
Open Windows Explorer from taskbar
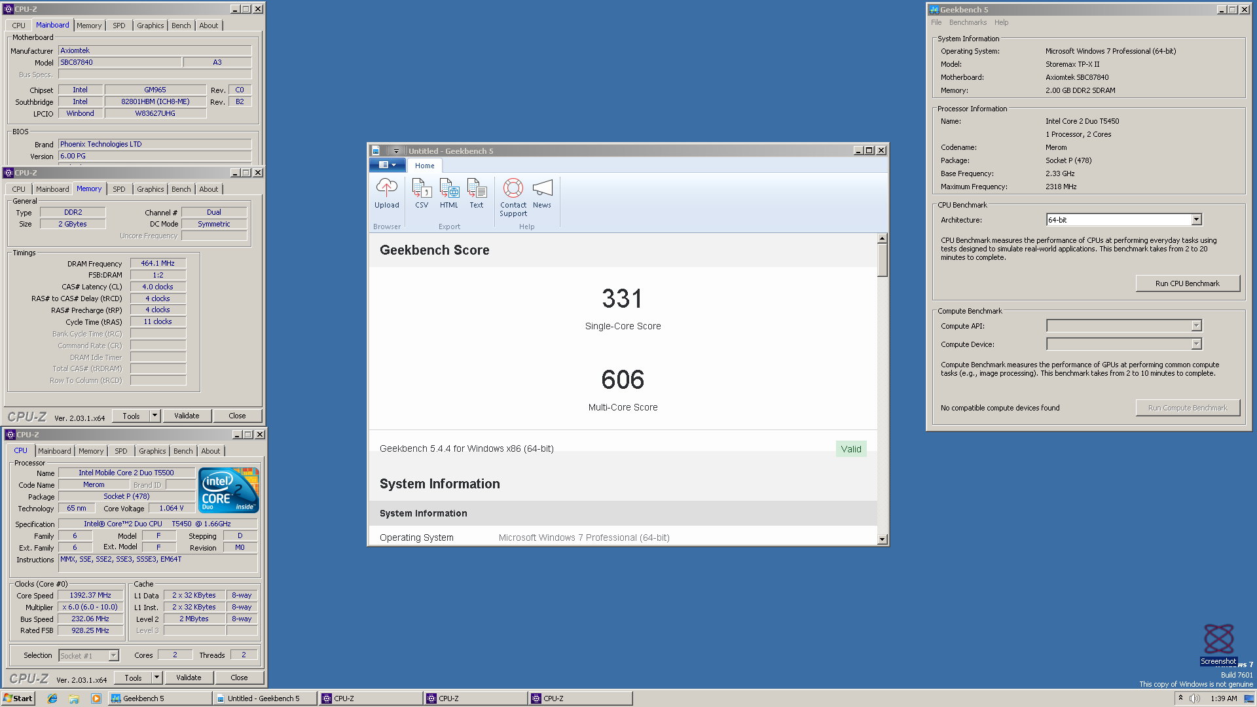click(74, 698)
